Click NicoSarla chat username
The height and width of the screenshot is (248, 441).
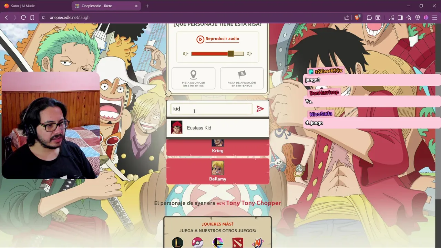click(x=321, y=114)
